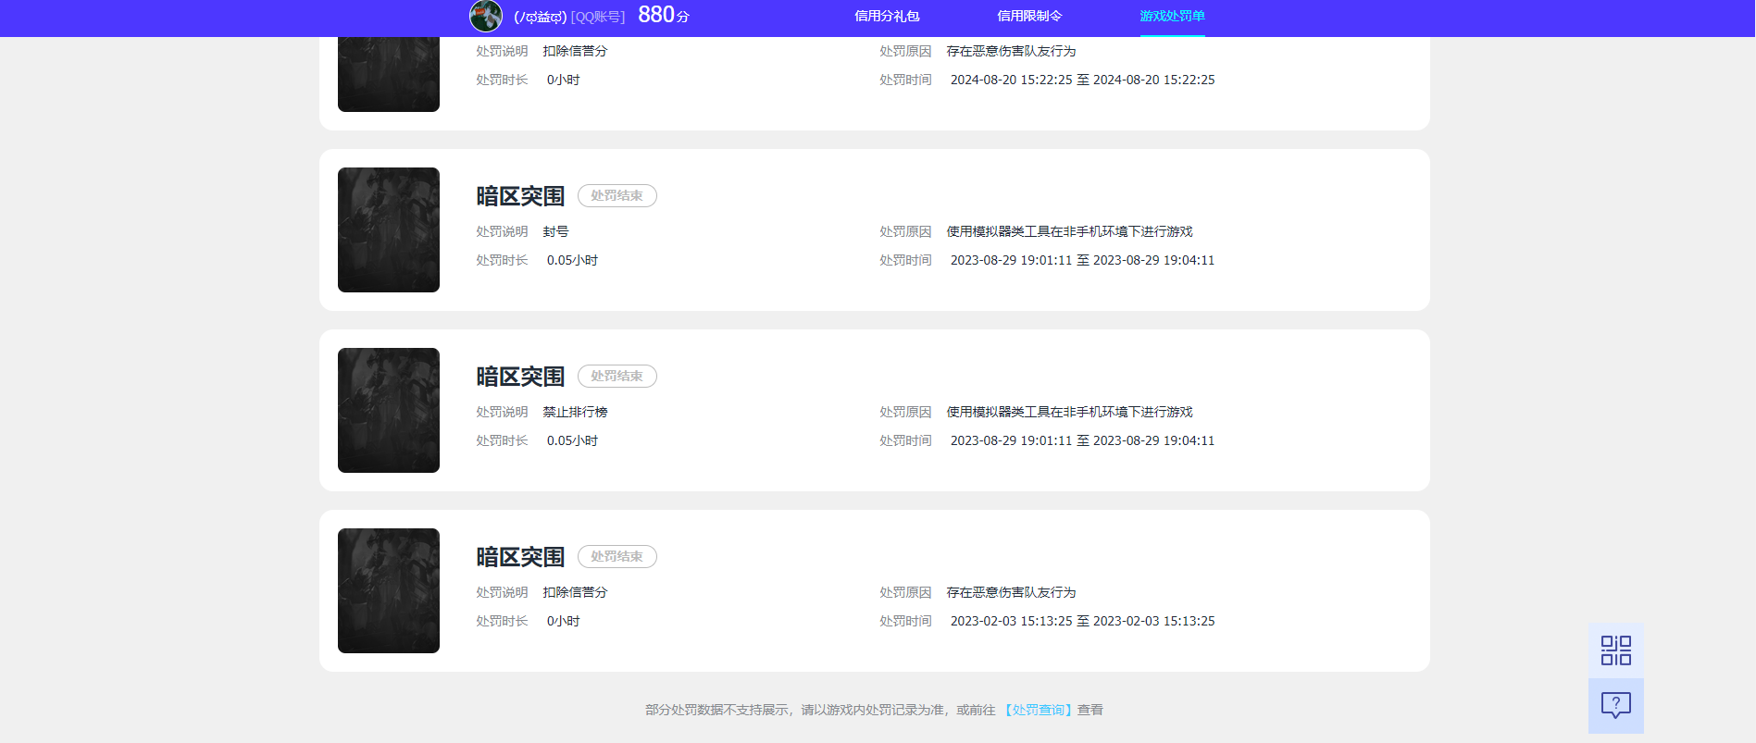The image size is (1756, 743).
Task: Click 处罚结束 badge on 封号 card
Action: click(x=617, y=195)
